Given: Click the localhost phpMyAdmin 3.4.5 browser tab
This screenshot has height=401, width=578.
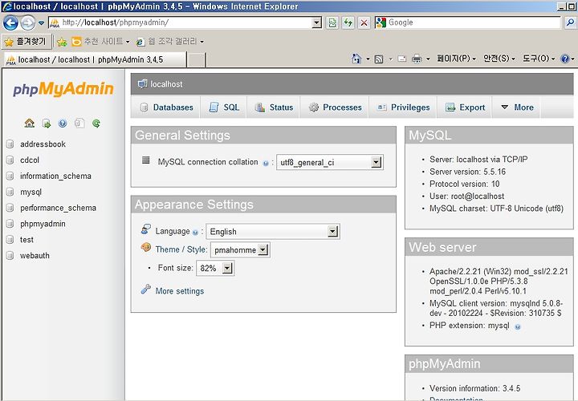Looking at the screenshot, I should click(95, 59).
